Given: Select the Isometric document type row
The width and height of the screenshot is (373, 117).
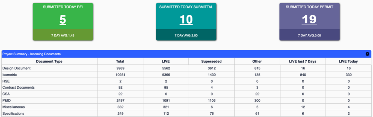Looking at the screenshot, I should tap(10, 75).
